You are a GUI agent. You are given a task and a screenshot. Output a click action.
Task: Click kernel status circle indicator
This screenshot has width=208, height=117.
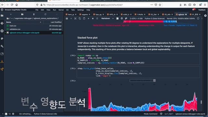198,19
